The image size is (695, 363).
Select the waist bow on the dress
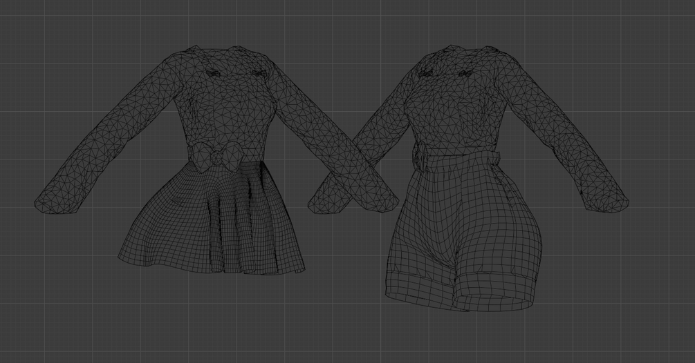216,157
